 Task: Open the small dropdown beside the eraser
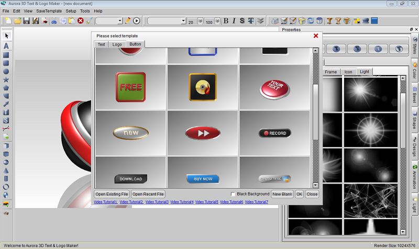109,20
